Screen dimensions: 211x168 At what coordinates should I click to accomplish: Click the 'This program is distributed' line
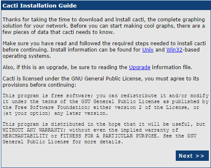[104, 124]
